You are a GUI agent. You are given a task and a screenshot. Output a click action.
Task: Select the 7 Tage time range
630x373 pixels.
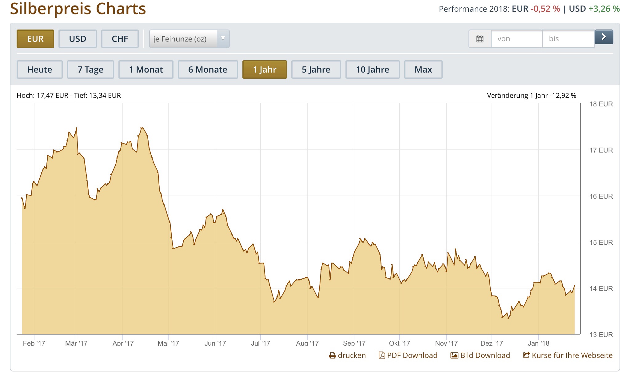[x=90, y=69]
